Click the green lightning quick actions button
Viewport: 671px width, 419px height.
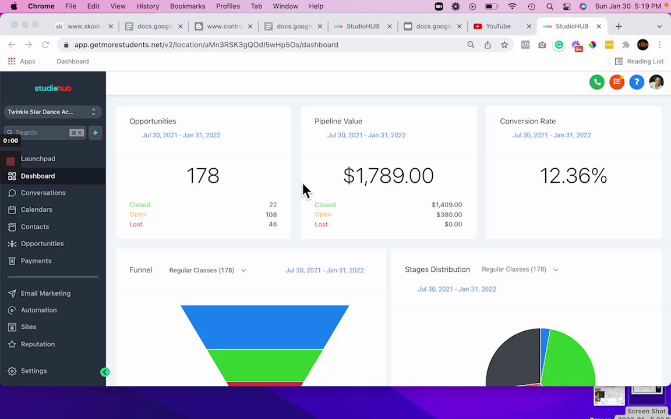coord(95,133)
